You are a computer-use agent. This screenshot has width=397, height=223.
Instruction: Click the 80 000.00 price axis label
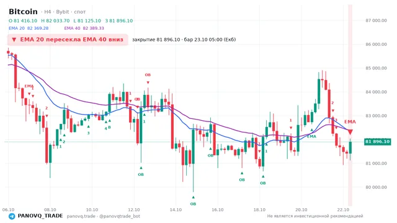[x=376, y=187]
